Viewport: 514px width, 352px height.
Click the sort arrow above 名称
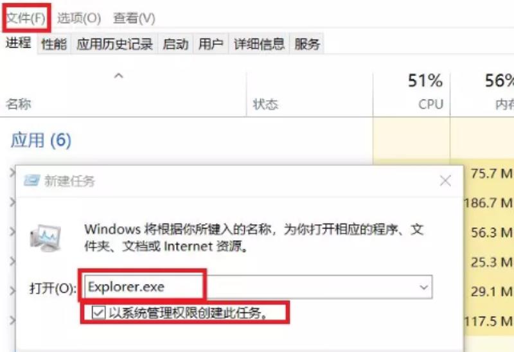[x=118, y=76]
